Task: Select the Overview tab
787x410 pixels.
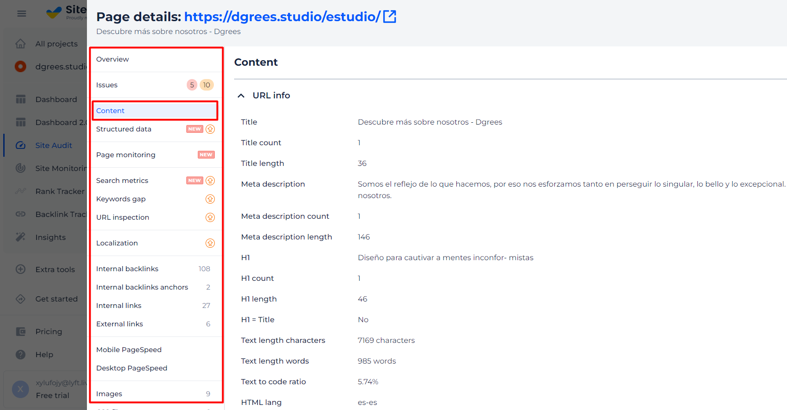Action: [155, 59]
